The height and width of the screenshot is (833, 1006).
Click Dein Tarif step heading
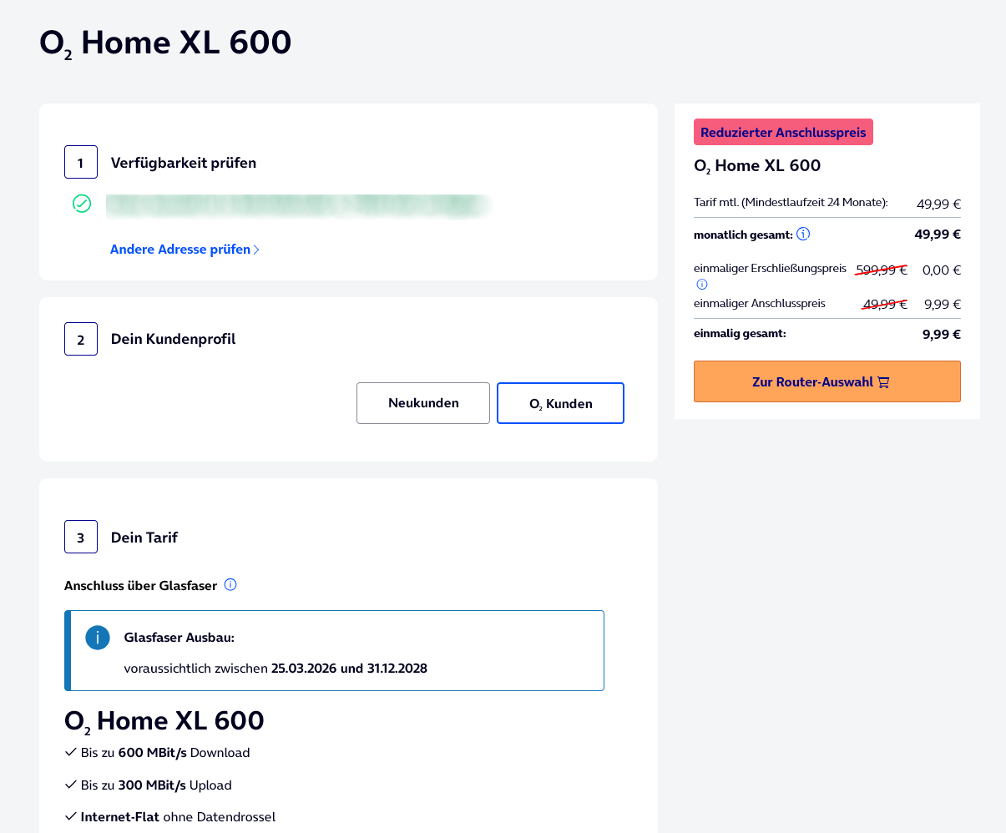click(144, 538)
